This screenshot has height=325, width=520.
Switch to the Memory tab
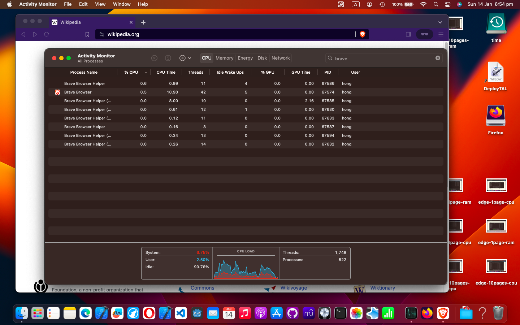point(224,58)
